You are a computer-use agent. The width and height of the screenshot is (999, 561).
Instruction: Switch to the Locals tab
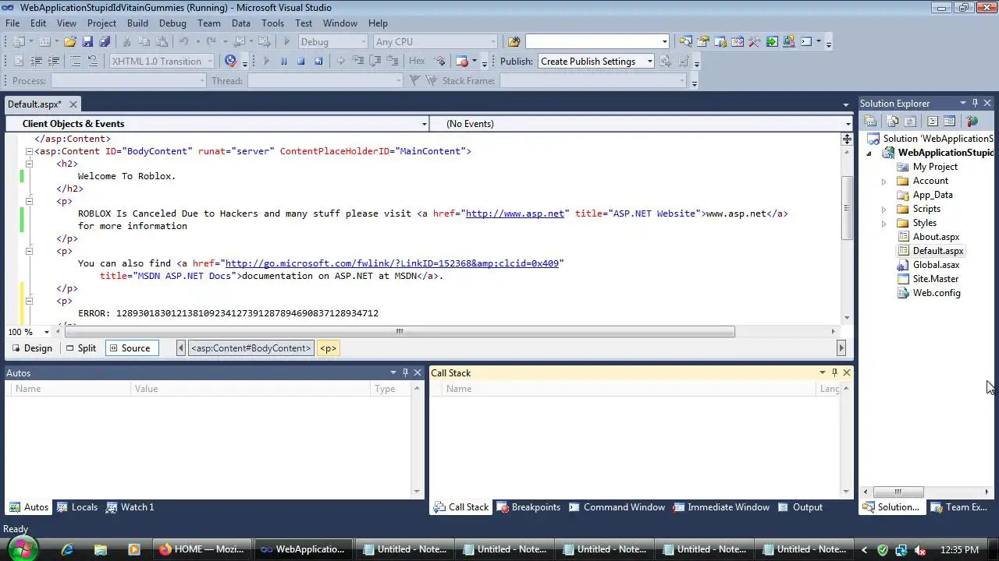coord(76,507)
